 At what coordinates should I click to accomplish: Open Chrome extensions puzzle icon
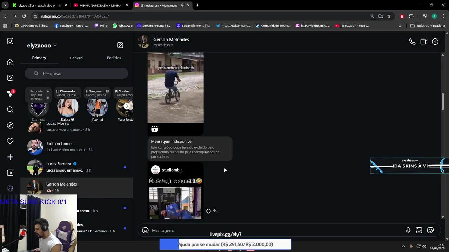411,16
